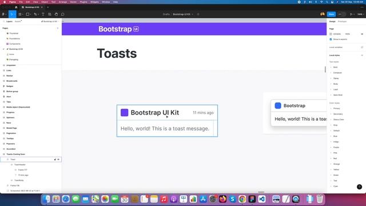Click the Drafts breadcrumb link
This screenshot has height=206, width=366.
(x=166, y=14)
